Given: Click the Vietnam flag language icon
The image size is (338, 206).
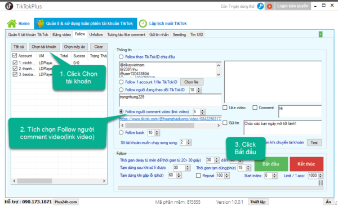Looking at the screenshot, I should (x=269, y=6).
